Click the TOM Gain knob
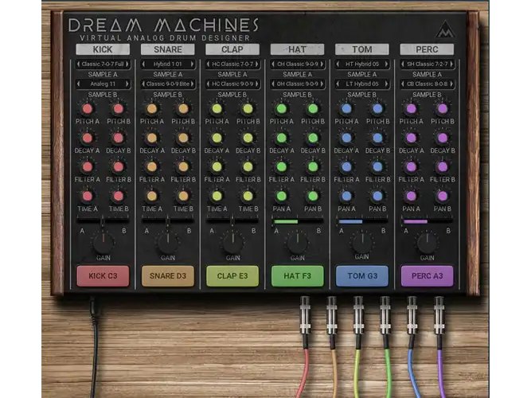531x398 pixels. coord(362,243)
